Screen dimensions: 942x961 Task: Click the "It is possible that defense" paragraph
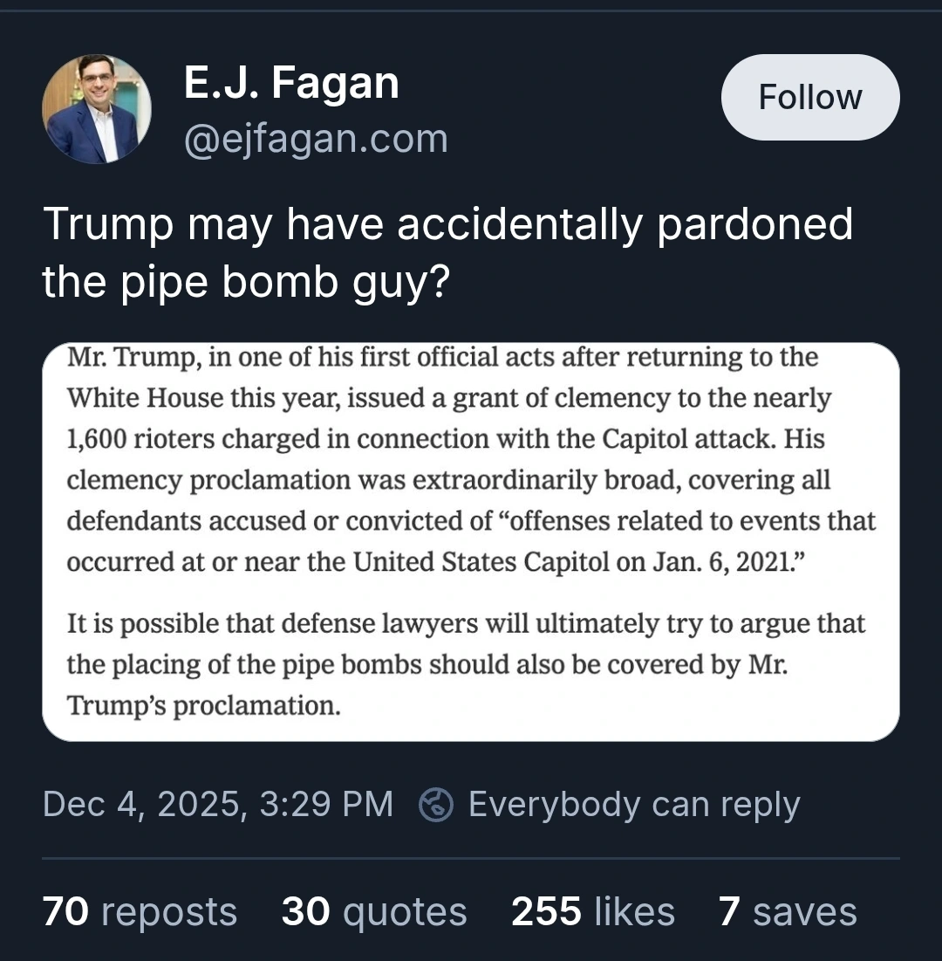[466, 664]
